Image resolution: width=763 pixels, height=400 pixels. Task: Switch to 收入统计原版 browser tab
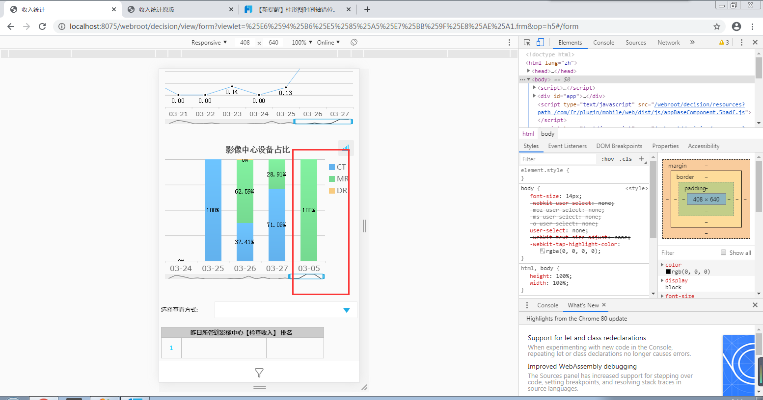(x=179, y=9)
